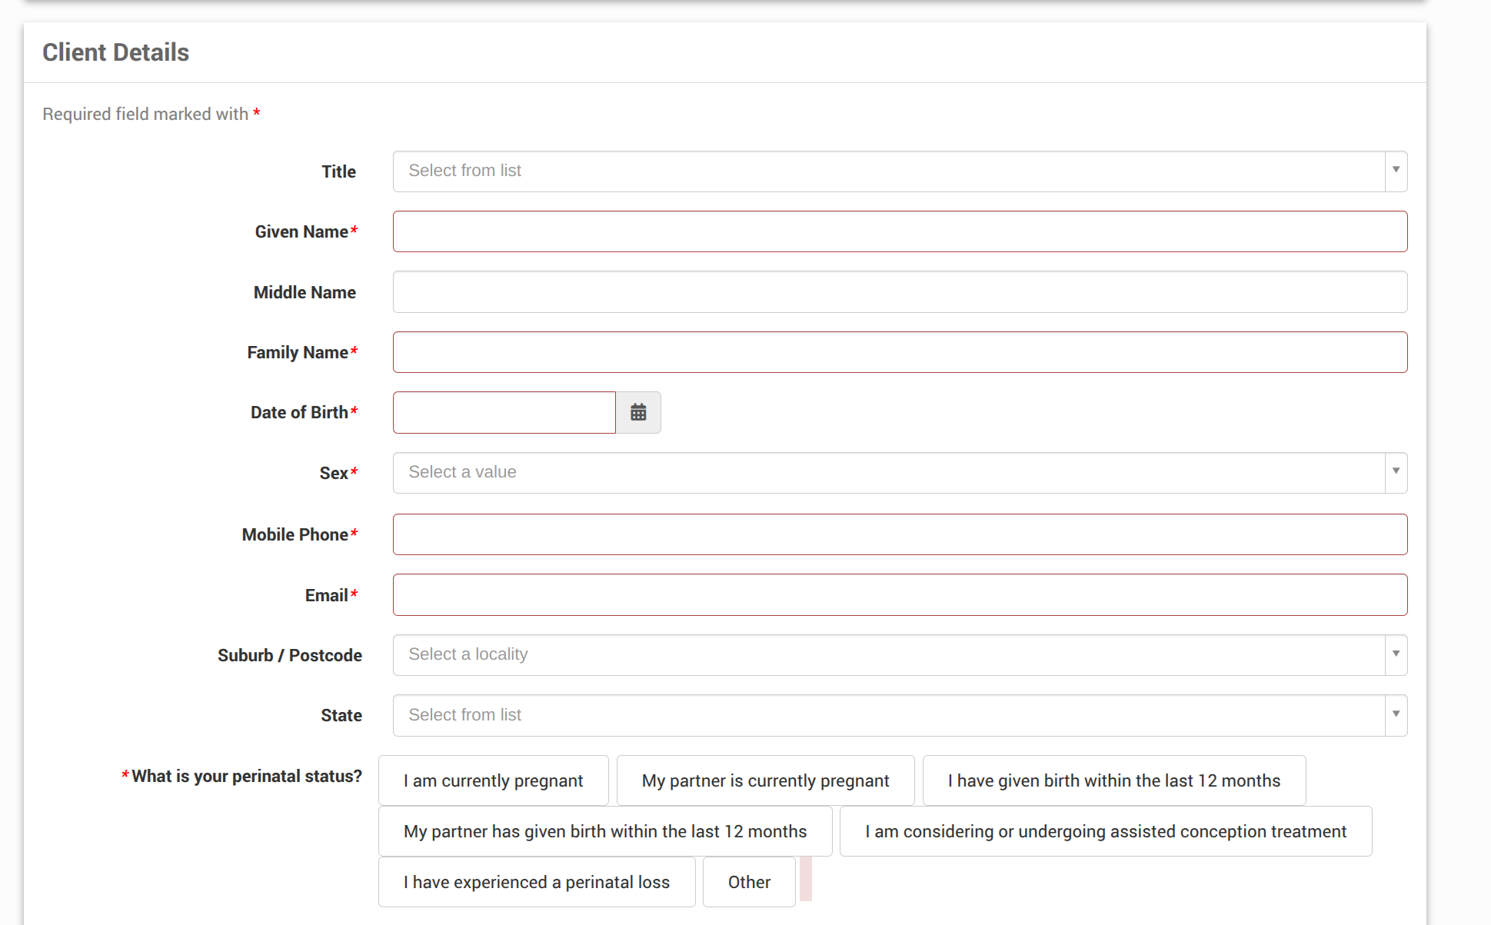This screenshot has width=1491, height=925.
Task: Expand the Title dropdown arrow
Action: tap(1396, 171)
